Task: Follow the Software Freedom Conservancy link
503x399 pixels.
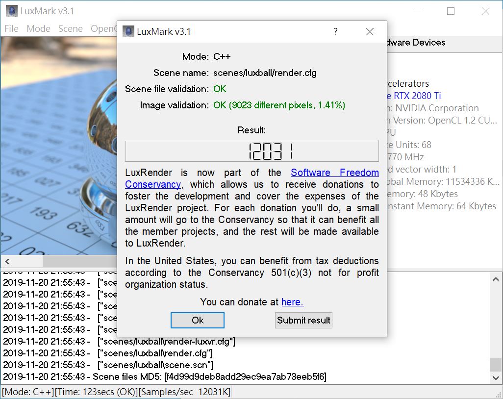Action: pos(334,173)
